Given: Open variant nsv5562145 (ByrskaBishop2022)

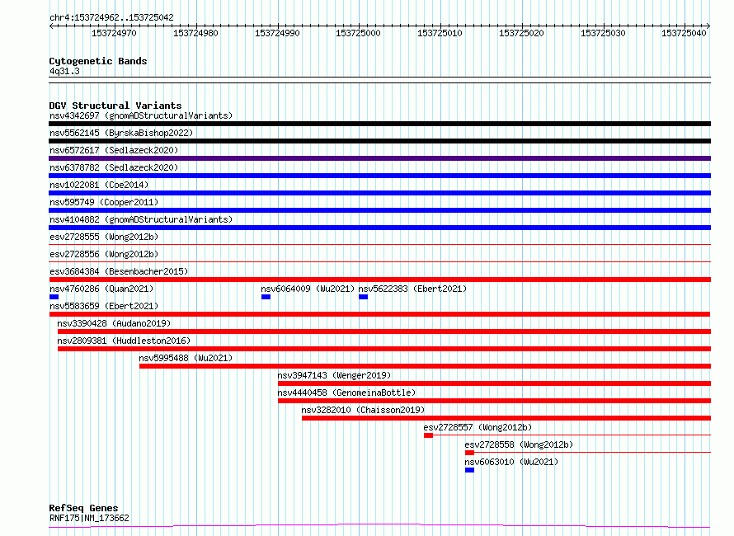Looking at the screenshot, I should [x=121, y=133].
